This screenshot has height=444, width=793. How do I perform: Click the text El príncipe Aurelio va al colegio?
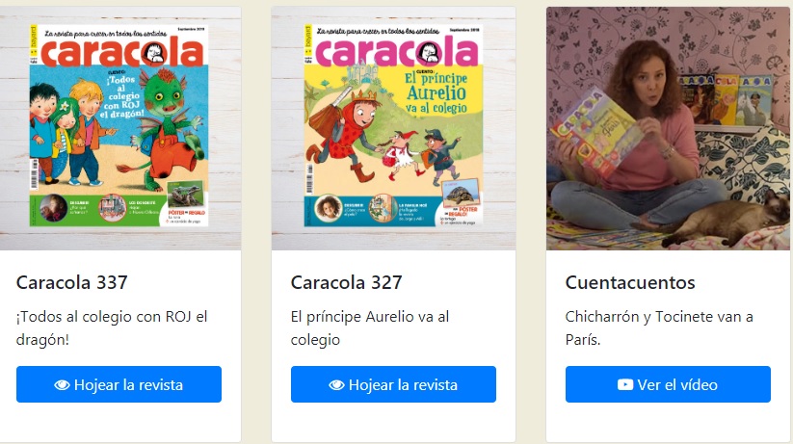coord(370,327)
